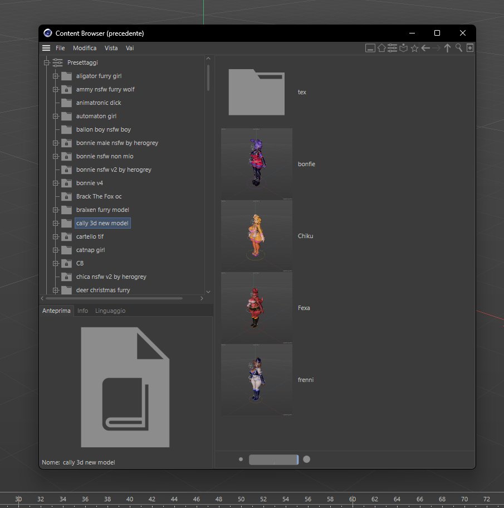Click the Chiku label text
Viewport: 504px width, 508px height.
305,236
